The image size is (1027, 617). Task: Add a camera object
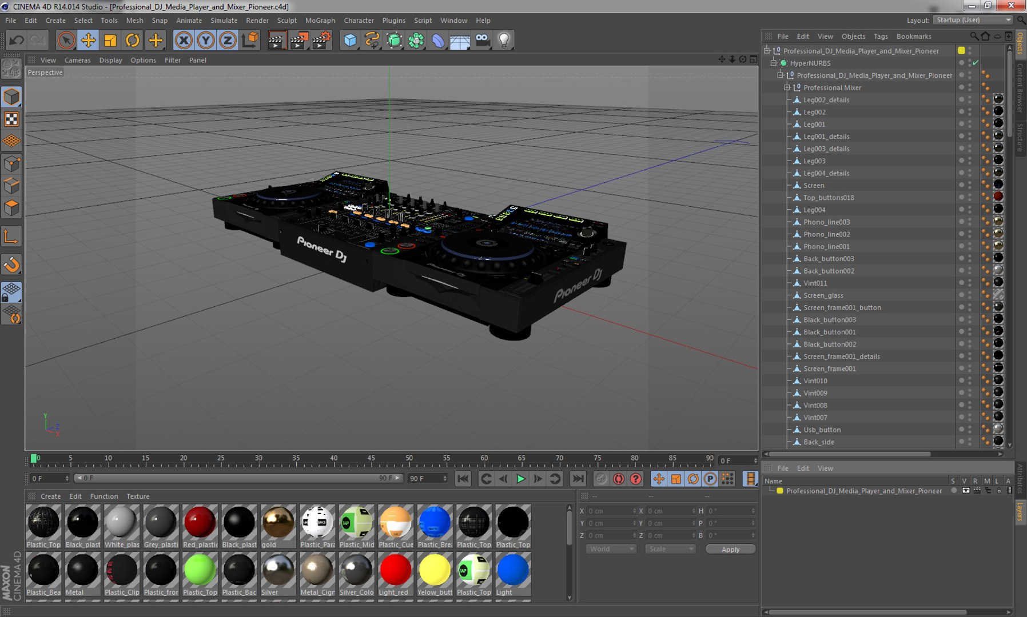tap(483, 40)
